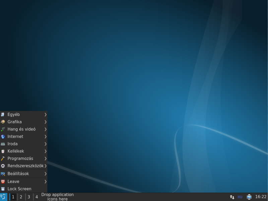Image resolution: width=268 pixels, height=201 pixels.
Task: Open the Kellékek menu entry
Action: (23, 151)
